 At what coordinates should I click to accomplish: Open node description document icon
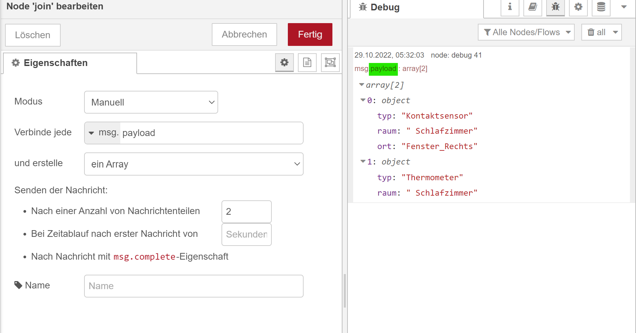(307, 63)
